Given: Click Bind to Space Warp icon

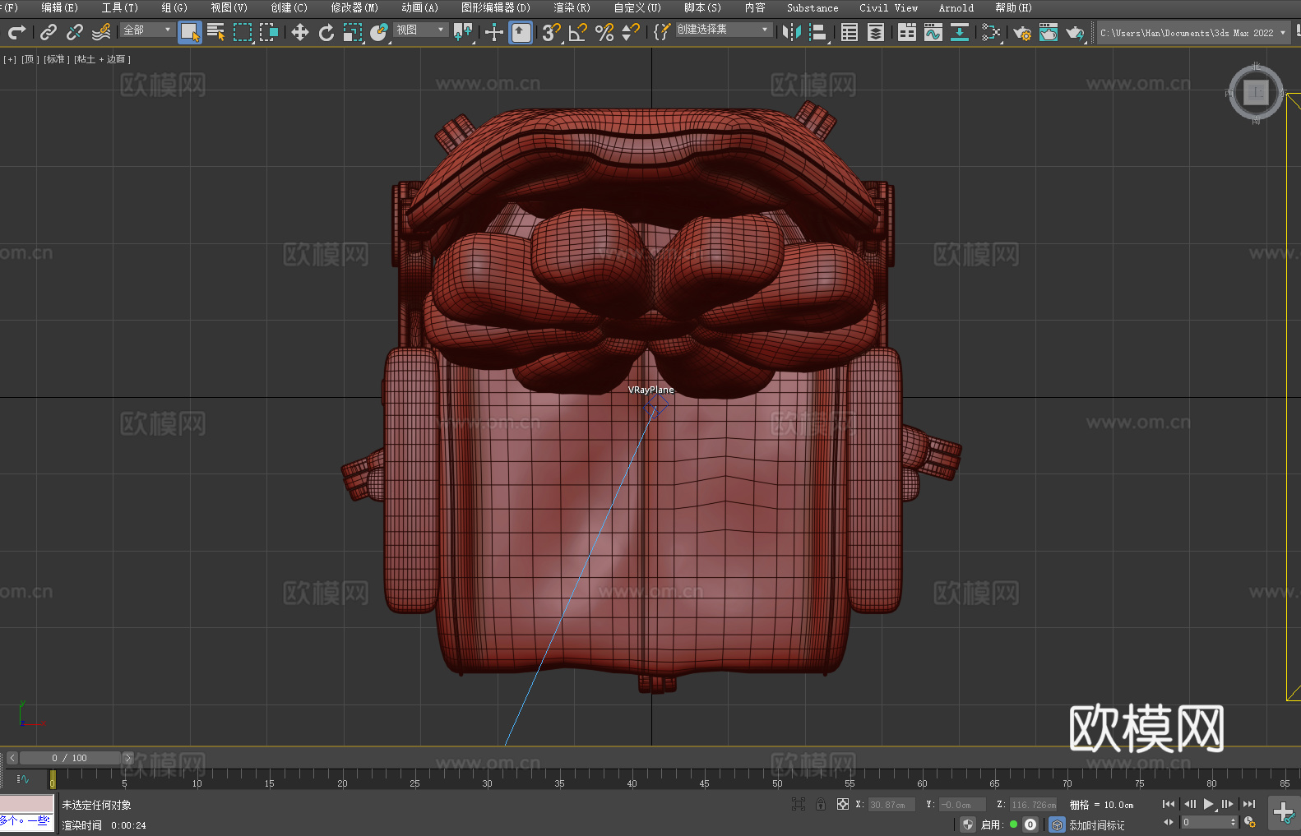Looking at the screenshot, I should point(101,32).
